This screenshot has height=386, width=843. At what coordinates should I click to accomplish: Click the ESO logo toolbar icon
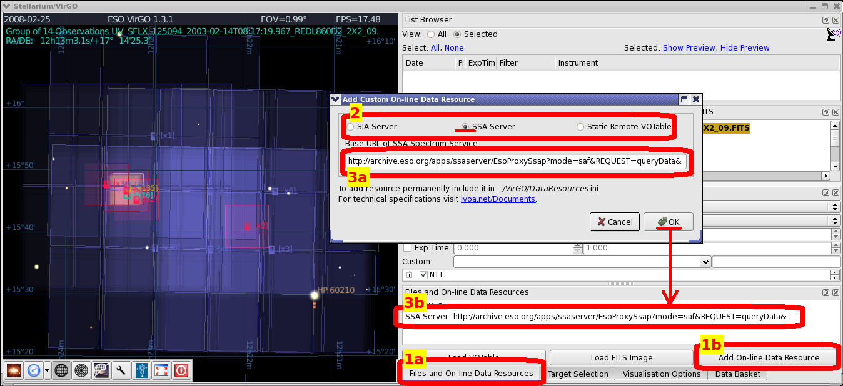tap(141, 370)
